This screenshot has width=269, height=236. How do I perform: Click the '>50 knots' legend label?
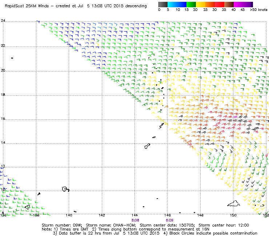click(258, 10)
